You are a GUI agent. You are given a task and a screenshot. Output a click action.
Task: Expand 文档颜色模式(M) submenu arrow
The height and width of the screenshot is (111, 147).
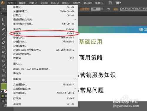click(75, 89)
